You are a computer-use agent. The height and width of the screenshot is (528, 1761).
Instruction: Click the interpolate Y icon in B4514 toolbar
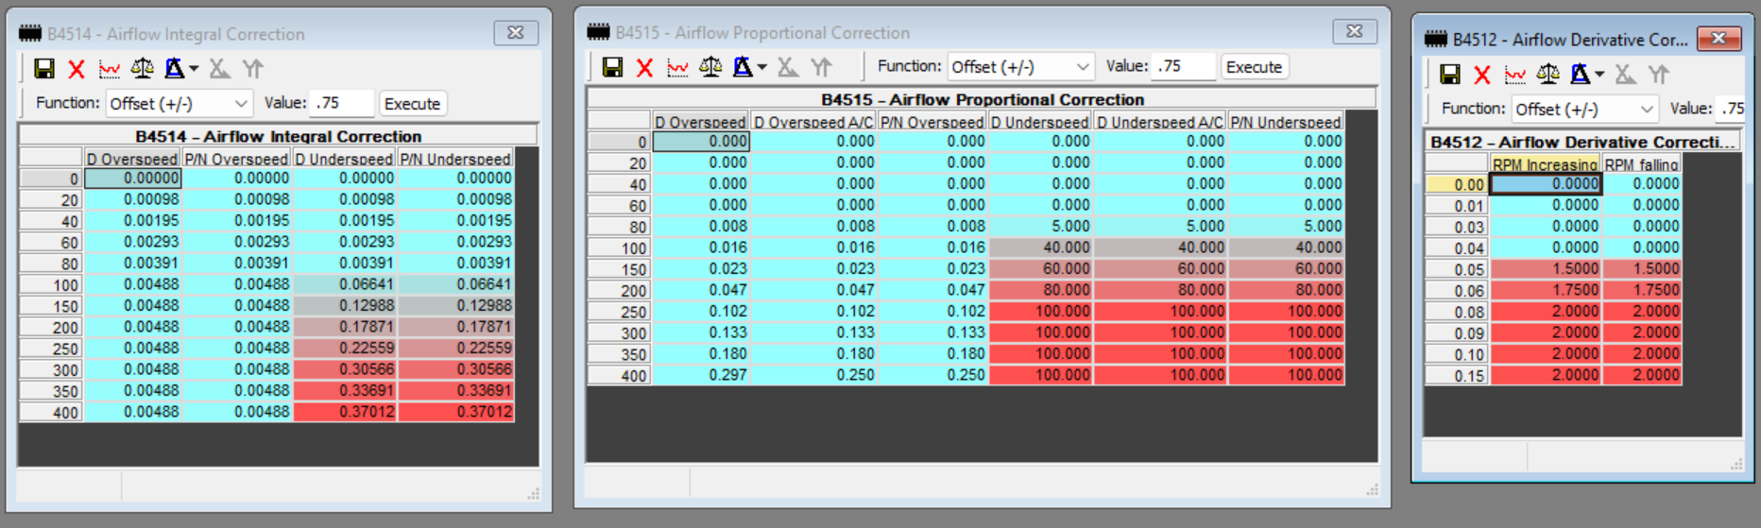click(253, 69)
